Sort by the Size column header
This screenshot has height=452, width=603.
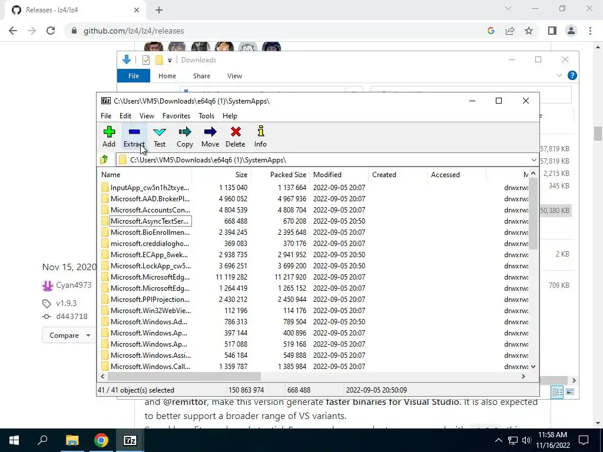click(221, 174)
